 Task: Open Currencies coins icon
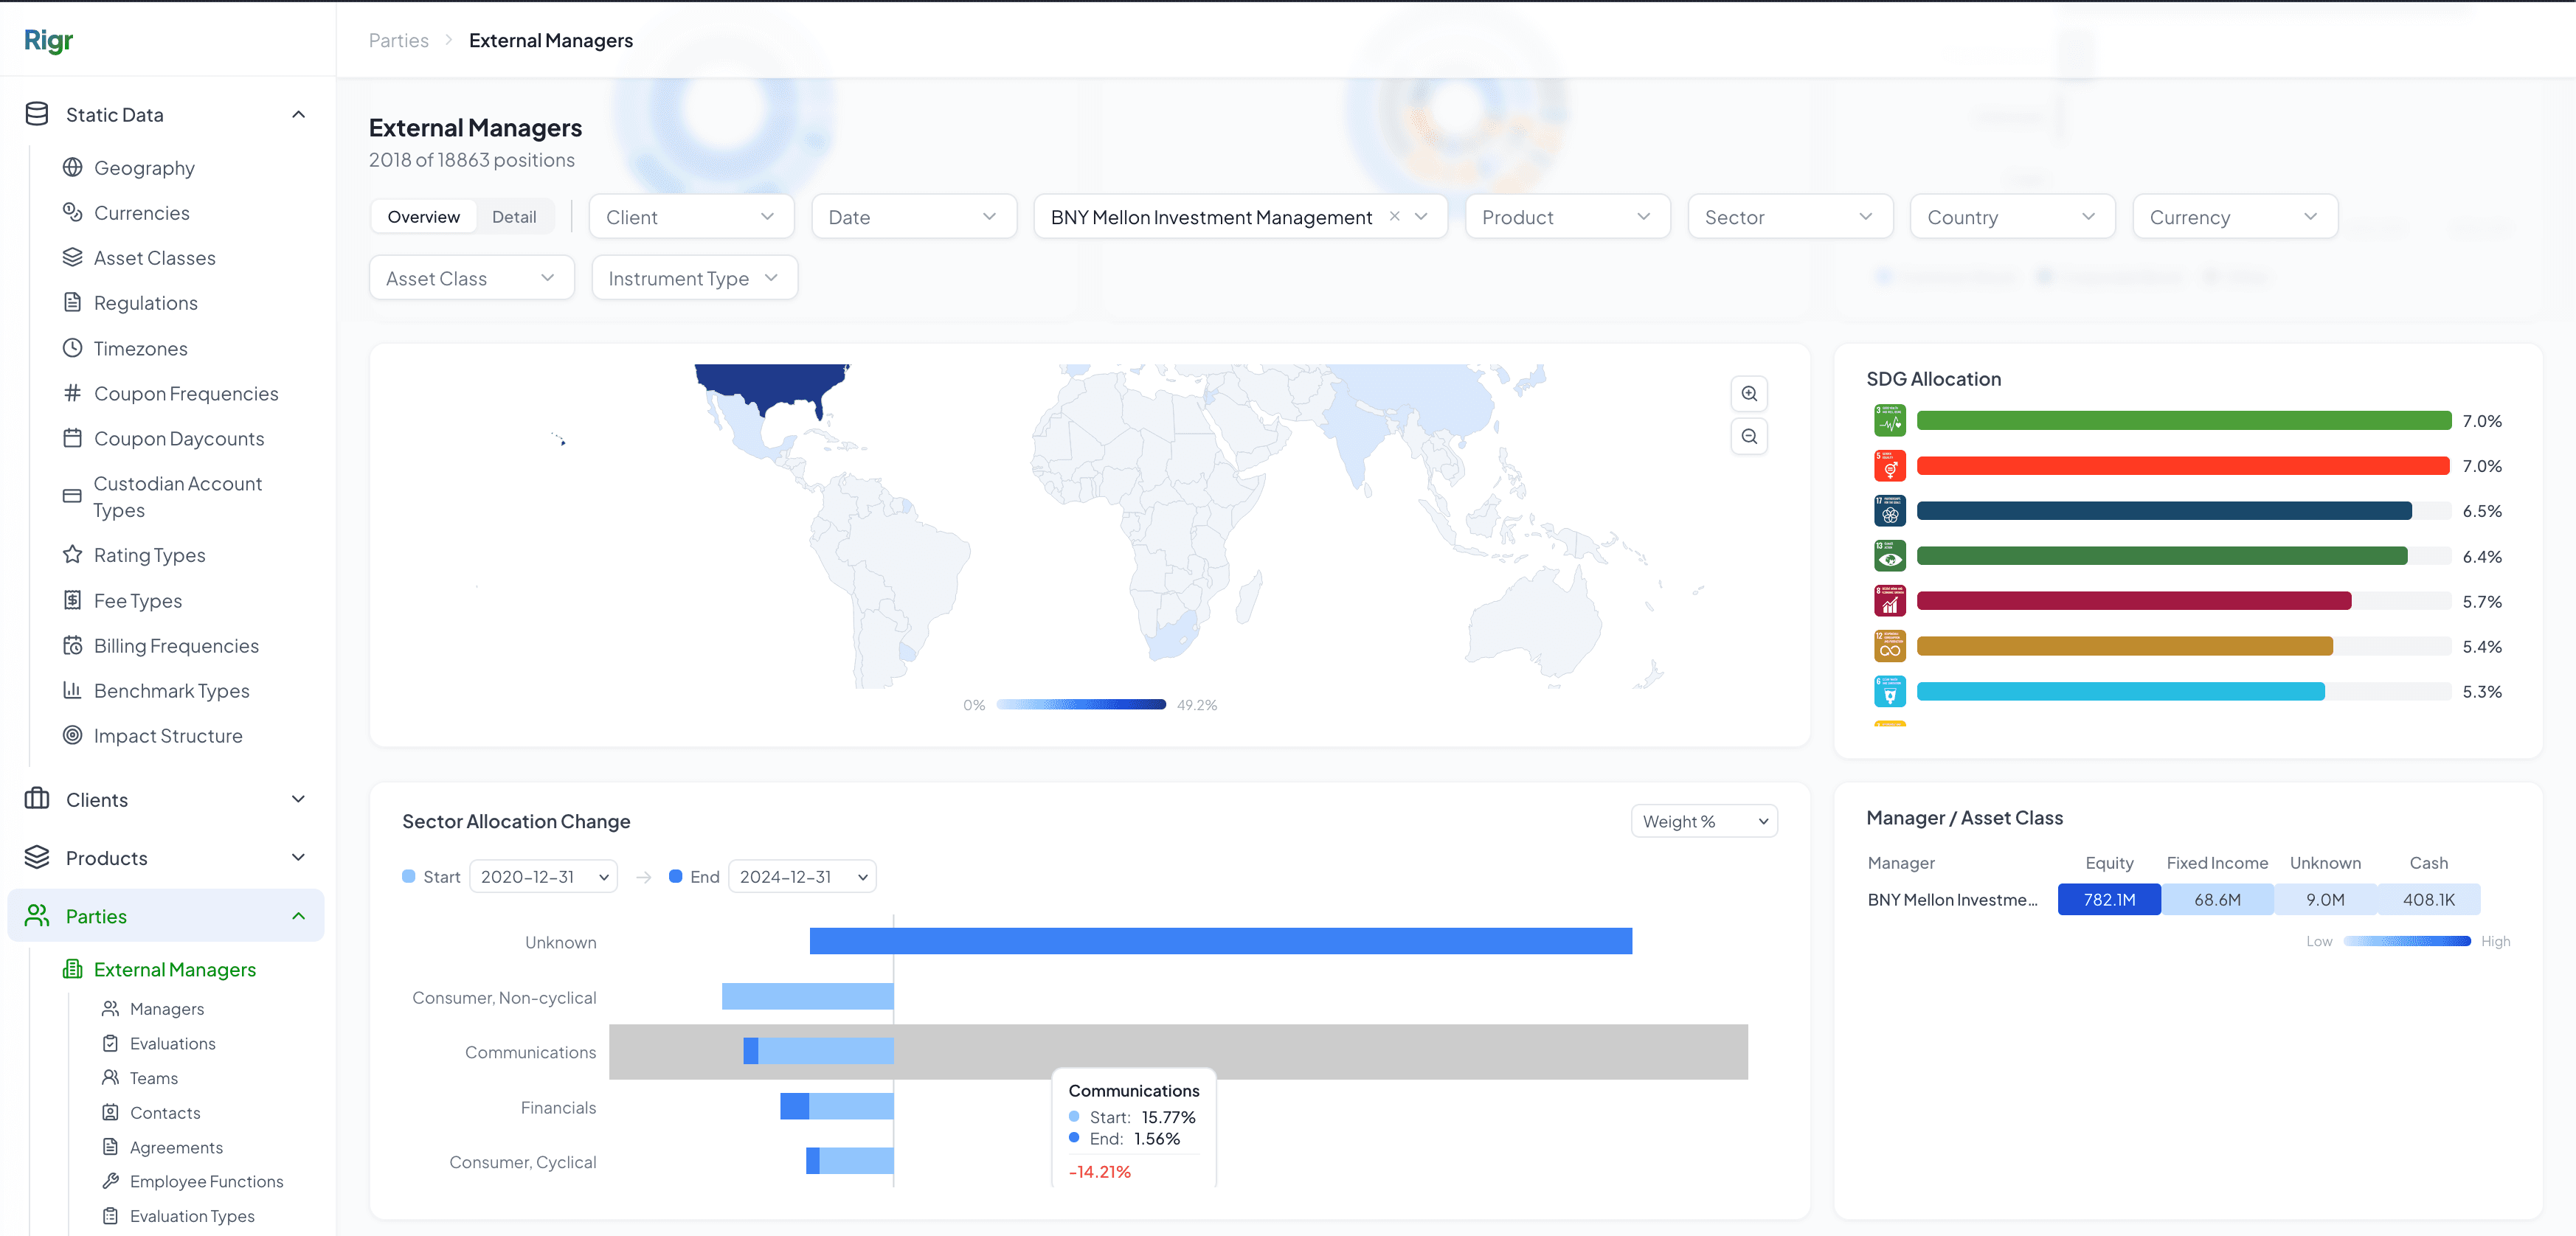coord(72,212)
